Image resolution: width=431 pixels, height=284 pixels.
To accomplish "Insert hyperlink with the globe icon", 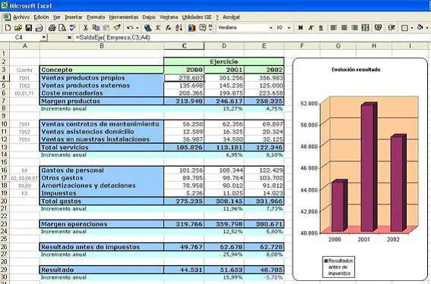I will click(x=148, y=28).
